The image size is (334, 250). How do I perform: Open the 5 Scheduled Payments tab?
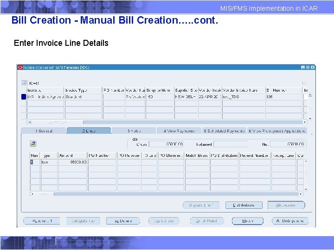[x=224, y=131]
